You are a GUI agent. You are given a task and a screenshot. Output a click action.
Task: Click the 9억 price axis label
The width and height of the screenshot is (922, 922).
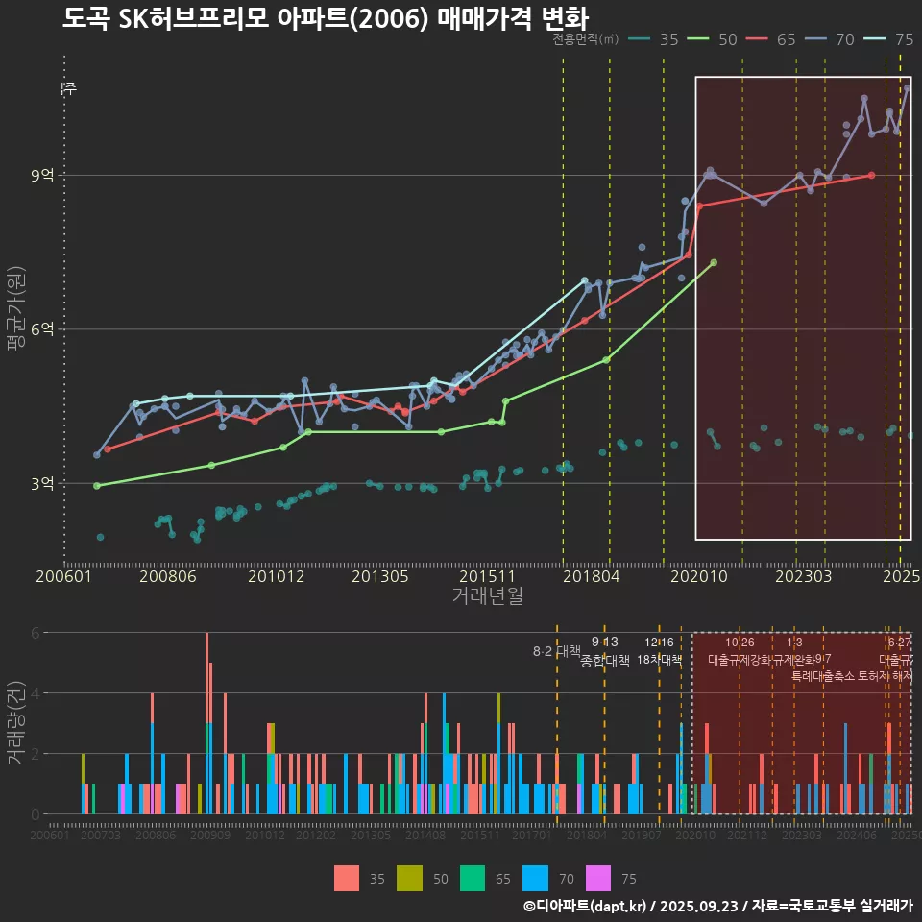[42, 176]
